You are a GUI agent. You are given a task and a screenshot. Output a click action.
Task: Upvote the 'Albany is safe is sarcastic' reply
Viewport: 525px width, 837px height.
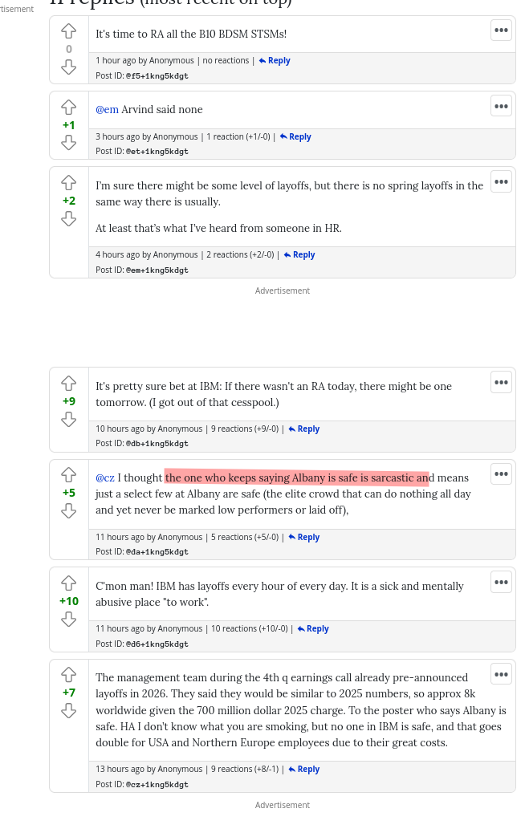coord(68,475)
